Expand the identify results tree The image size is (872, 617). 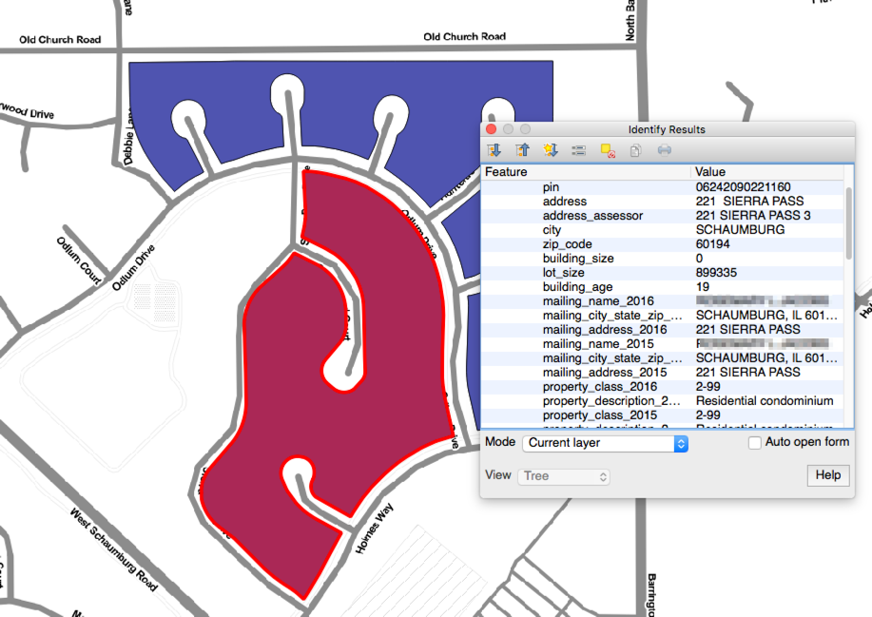[x=494, y=149]
